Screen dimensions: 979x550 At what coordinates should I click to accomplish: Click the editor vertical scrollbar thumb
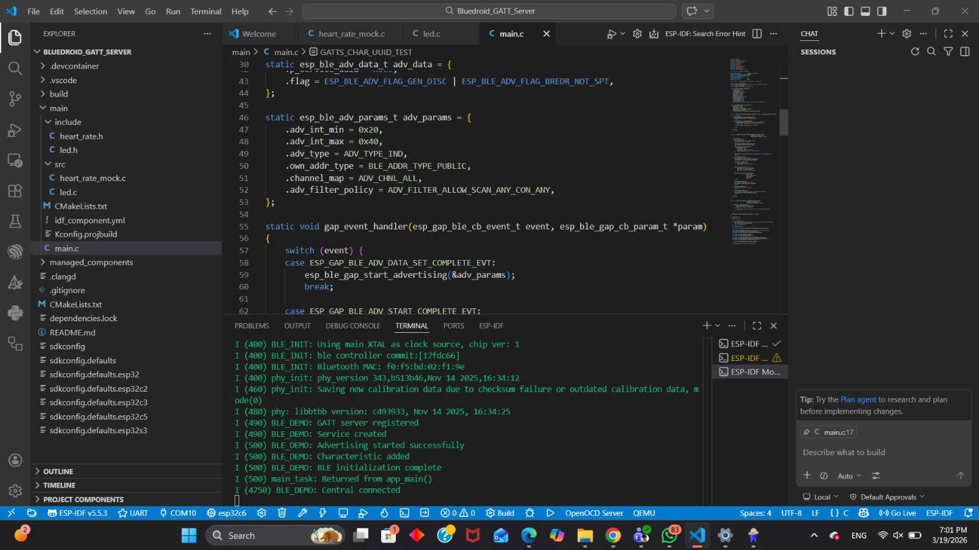[x=783, y=122]
